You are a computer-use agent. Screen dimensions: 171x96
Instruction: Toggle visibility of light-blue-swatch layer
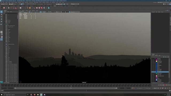pos(152,80)
